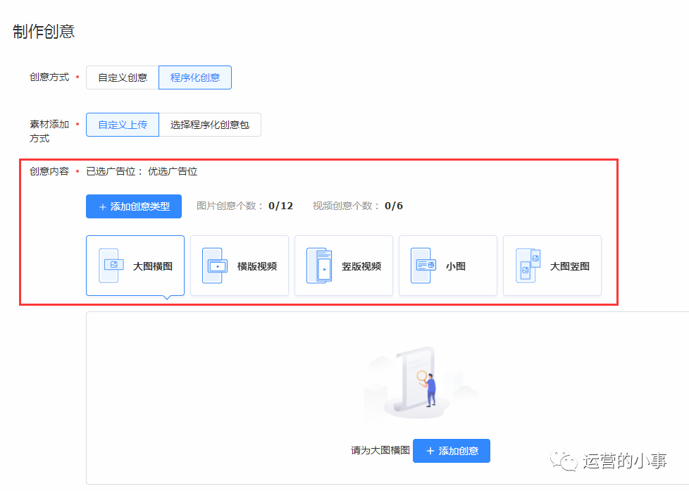Viewport: 689px width, 491px height.
Task: Switch to the 大图竖图 text tab
Action: pyautogui.click(x=570, y=266)
